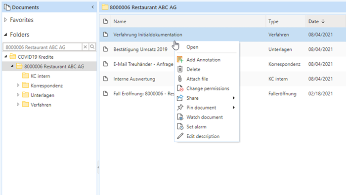The image size is (346, 195).
Task: Select the Fall Eröffnung: 8000006 document
Action: click(144, 94)
